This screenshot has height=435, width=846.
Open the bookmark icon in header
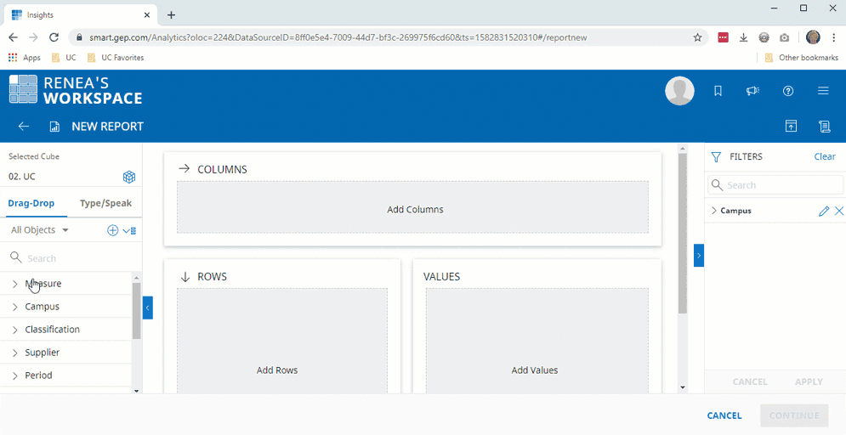[718, 91]
